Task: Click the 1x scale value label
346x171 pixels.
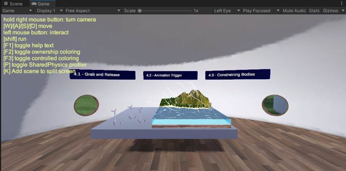Action: click(x=196, y=11)
